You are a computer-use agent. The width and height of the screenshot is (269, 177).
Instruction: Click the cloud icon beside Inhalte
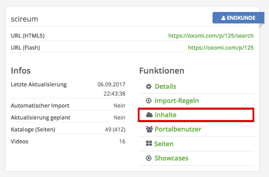click(149, 115)
